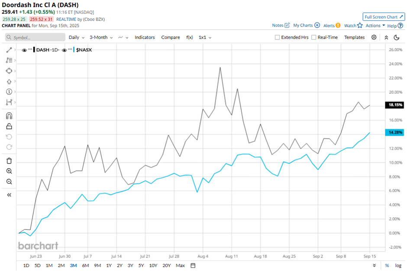Toggle percent scale mode
Image resolution: width=407 pixels, height=271 pixels.
coord(387,265)
